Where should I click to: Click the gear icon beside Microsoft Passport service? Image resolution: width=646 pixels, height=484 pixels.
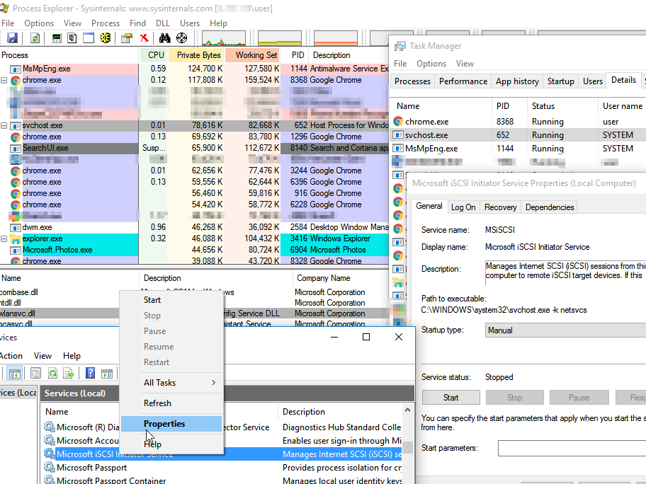click(50, 468)
